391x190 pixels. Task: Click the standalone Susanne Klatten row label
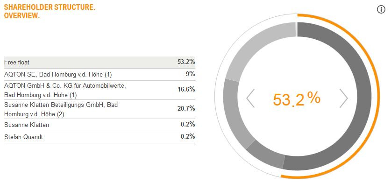[x=27, y=125]
